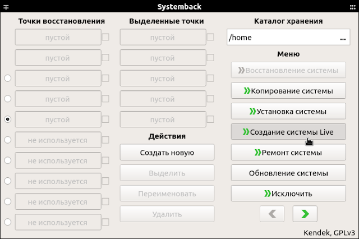Tick checkbox beside first restore point slot
Image resolution: width=359 pixels, height=239 pixels.
[105, 37]
